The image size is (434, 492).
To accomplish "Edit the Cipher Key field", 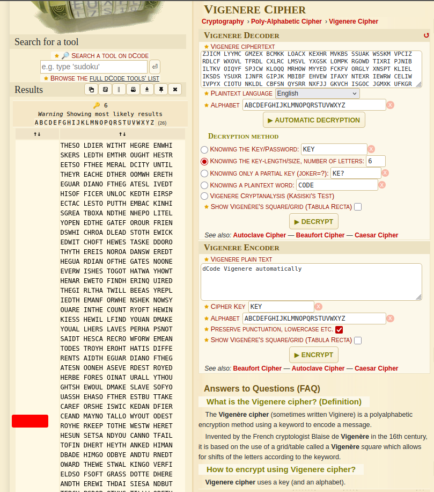I will point(281,307).
